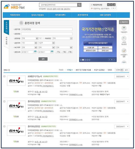
Task: Set date range with 1주일 button
Action: (x=58, y=52)
